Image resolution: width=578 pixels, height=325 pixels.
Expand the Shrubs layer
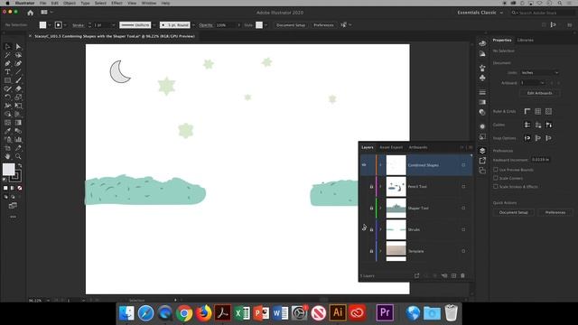tap(381, 229)
